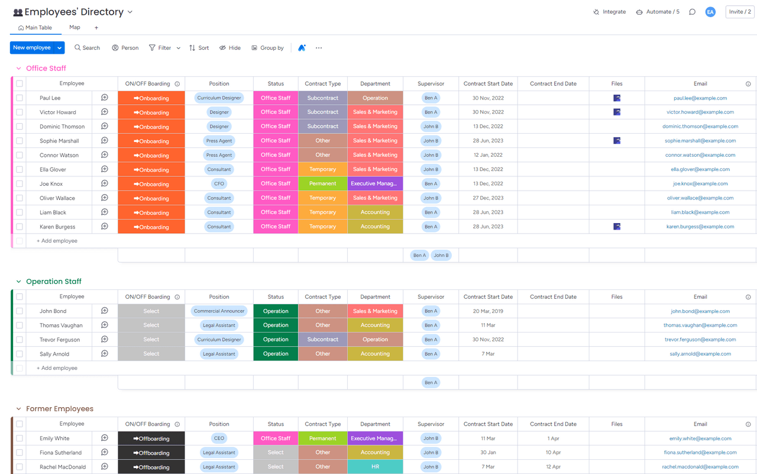Choose ON/OFF Boarding status for John Bond
Image resolution: width=757 pixels, height=474 pixels.
coord(151,311)
